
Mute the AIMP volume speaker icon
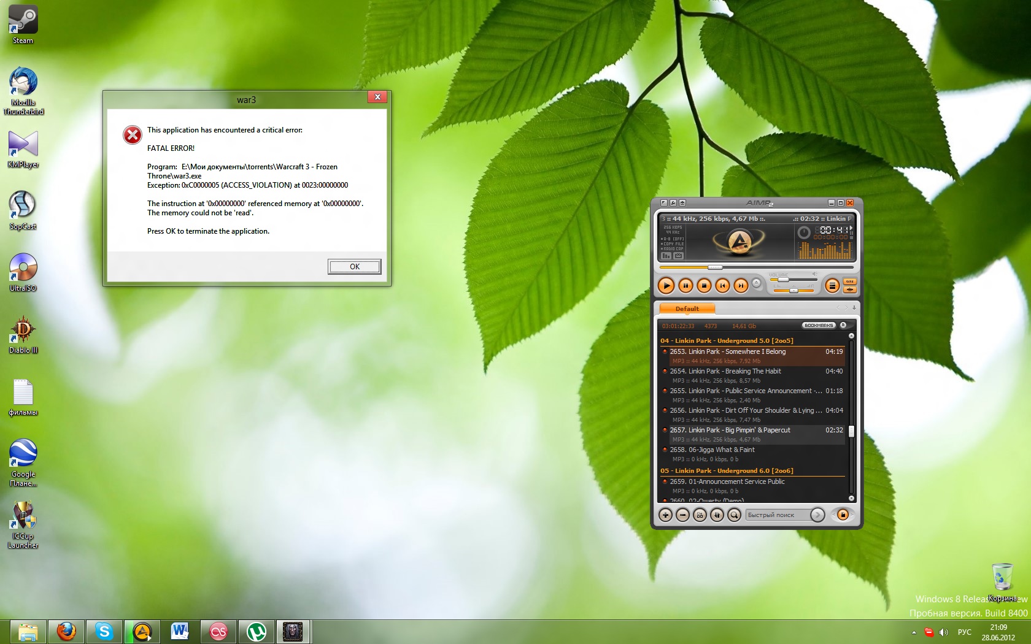[815, 274]
